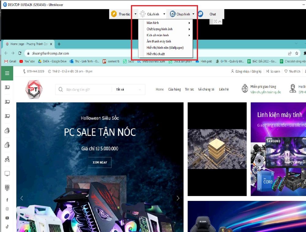Viewport: 306px width, 232px height.
Task: Select Hiển thị hình nền (Wallpaper) option
Action: 166,48
